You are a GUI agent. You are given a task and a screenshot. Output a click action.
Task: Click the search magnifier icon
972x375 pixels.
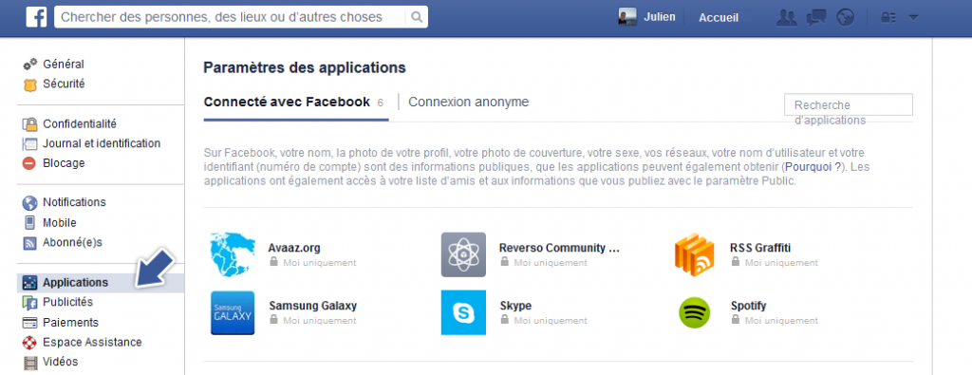(x=418, y=17)
